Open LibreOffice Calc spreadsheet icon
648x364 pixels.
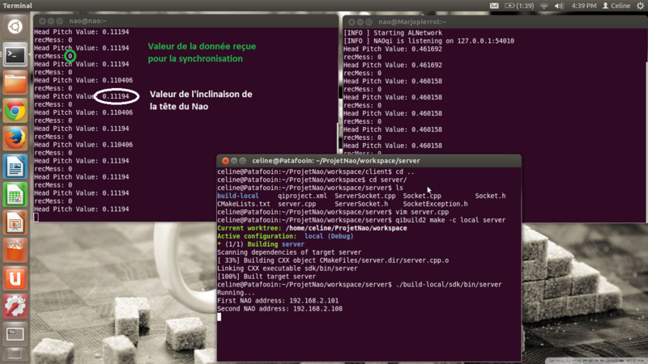click(x=15, y=194)
